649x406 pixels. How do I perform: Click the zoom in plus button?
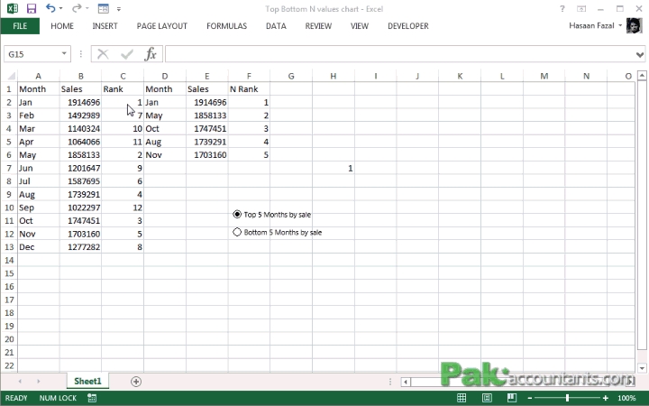pyautogui.click(x=605, y=398)
